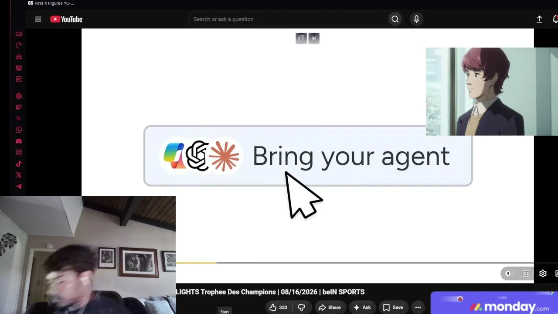Open Instagram from the browser sidebar
Screen dimensions: 558x314
pyautogui.click(x=19, y=153)
